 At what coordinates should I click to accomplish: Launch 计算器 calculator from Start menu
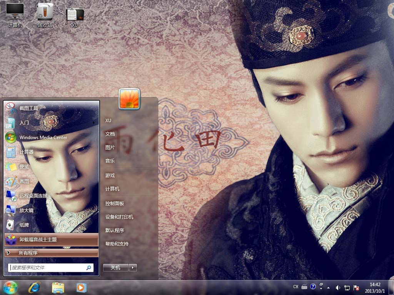pos(27,152)
